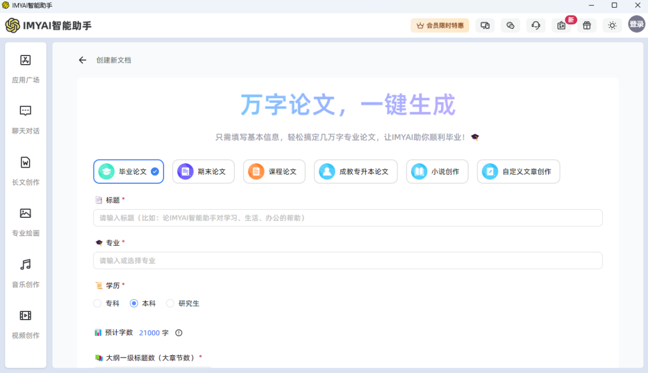Screen dimensions: 648x373
Task: Click the 课程论文 orange document icon
Action: 256,171
